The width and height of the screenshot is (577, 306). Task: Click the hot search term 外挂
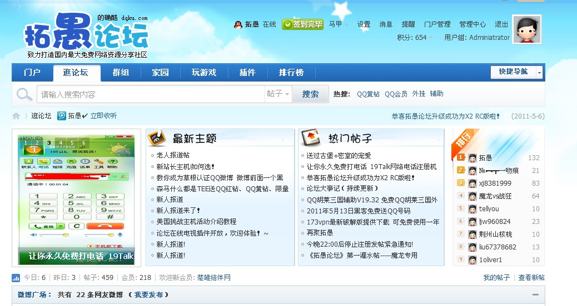click(419, 94)
